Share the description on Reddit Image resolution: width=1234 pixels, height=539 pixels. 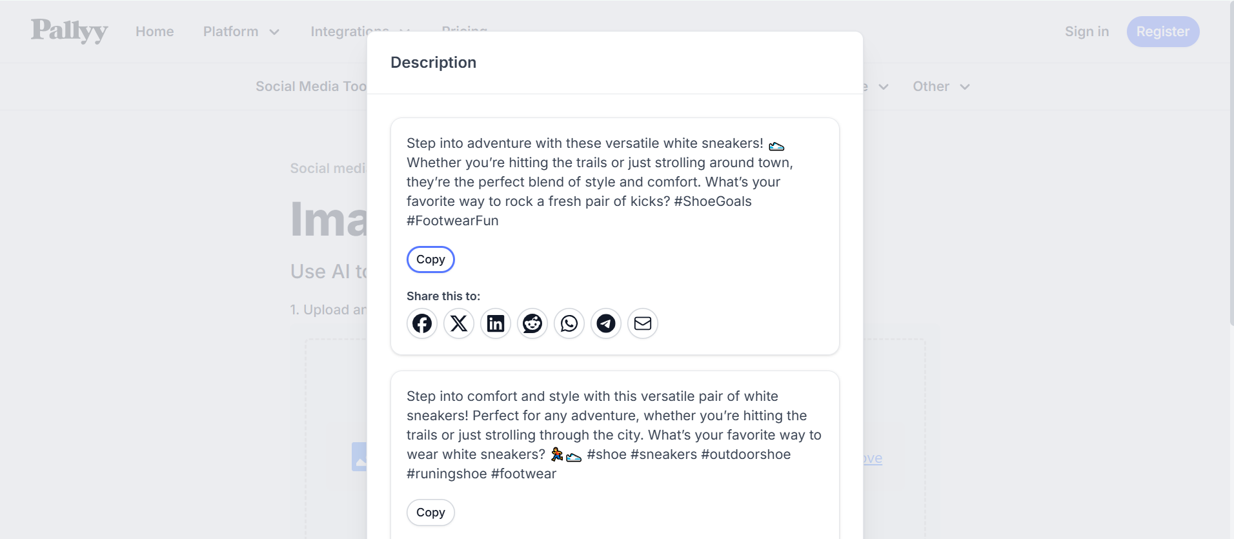(x=532, y=323)
